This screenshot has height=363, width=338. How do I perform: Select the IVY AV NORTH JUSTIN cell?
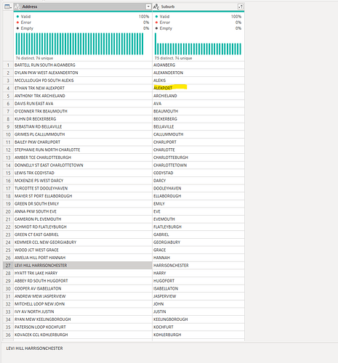click(x=83, y=311)
